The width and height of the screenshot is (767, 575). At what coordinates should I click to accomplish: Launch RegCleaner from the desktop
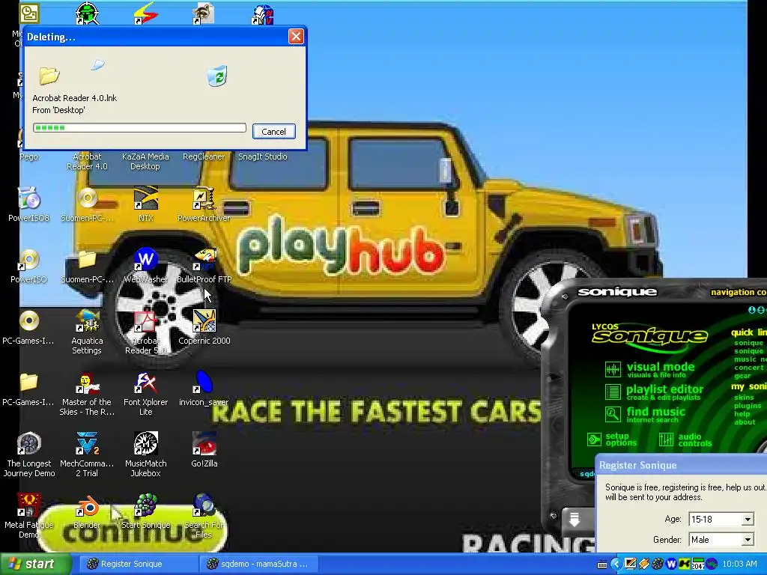[x=204, y=156]
